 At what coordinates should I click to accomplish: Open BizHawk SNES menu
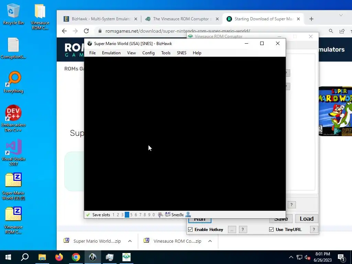pyautogui.click(x=181, y=53)
